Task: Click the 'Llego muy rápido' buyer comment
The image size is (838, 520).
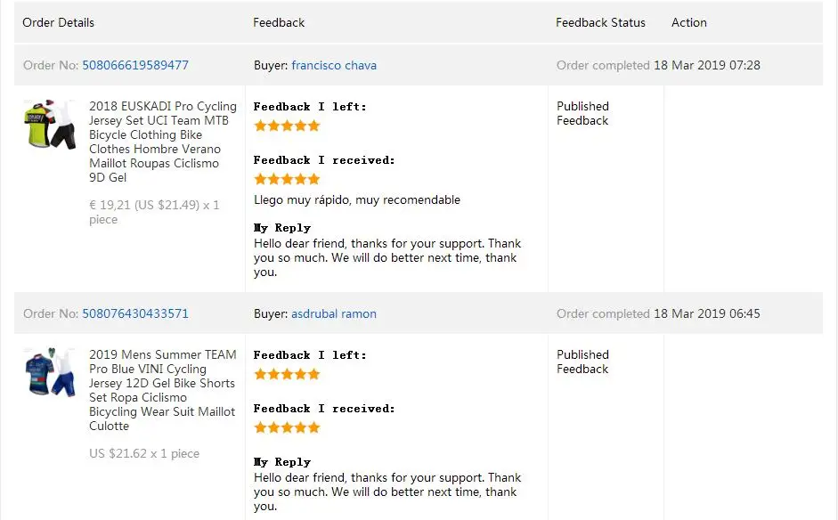Action: pyautogui.click(x=357, y=199)
